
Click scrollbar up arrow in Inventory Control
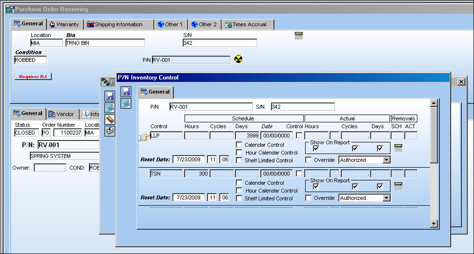point(434,103)
